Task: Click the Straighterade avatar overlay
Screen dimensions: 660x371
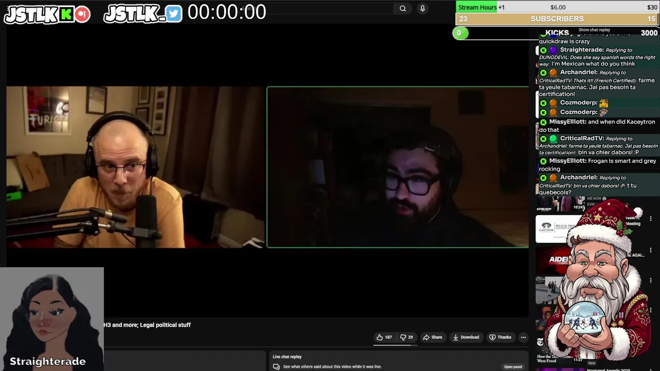Action: click(52, 318)
